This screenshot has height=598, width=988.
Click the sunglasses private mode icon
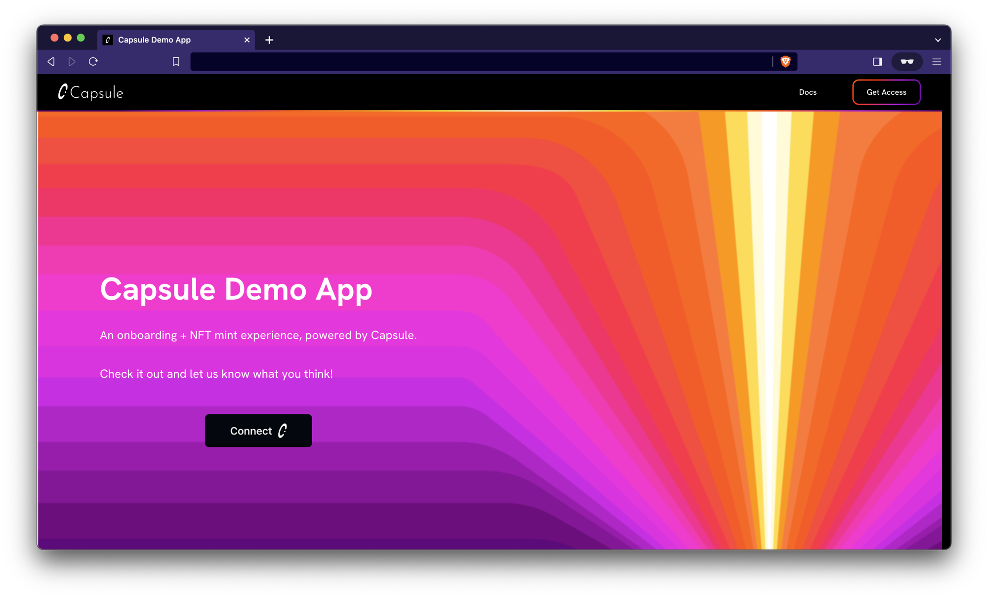(x=907, y=62)
